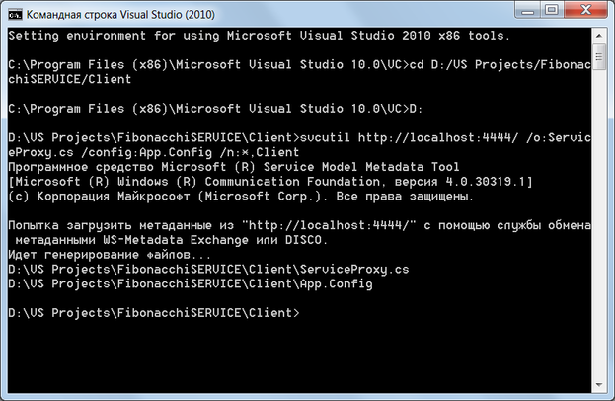Screen dimensions: 615x401
Task: Click the Microsoft Corp. copyright line
Action: (235, 198)
